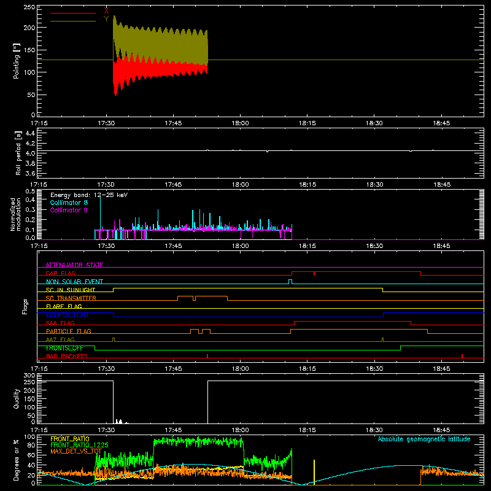
Task: Click the orange MAX_DET_VS_TOT legend label
Action: point(76,451)
